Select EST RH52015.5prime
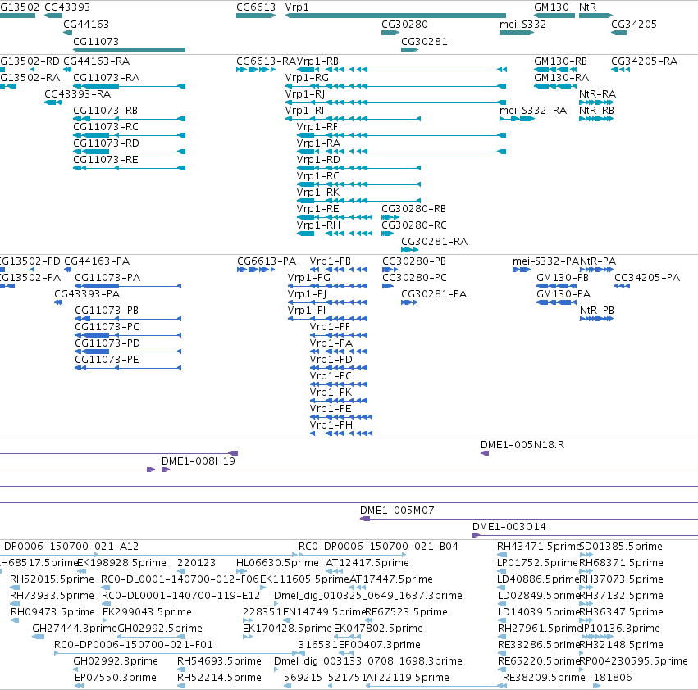Viewport: 698px width, 690px height. 52,579
